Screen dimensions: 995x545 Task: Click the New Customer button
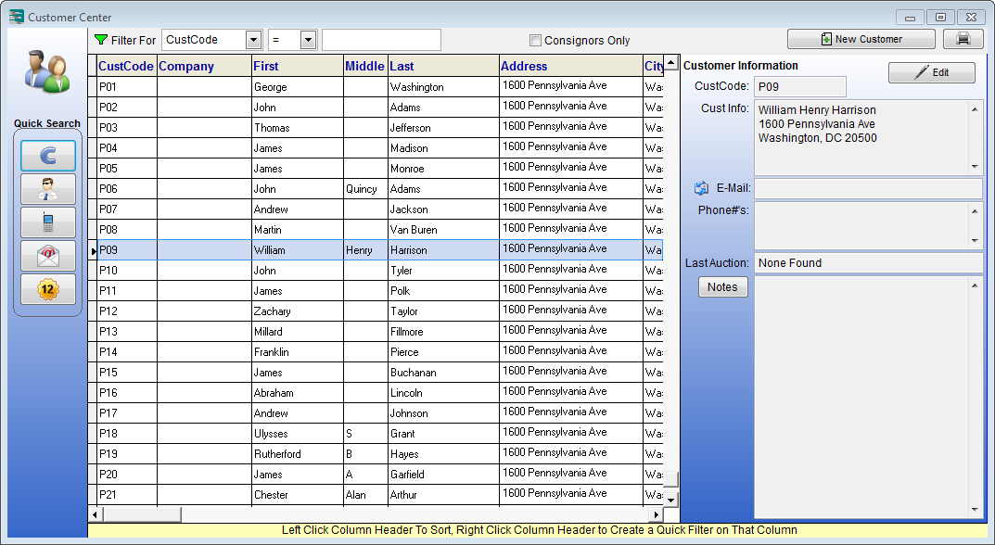(861, 39)
